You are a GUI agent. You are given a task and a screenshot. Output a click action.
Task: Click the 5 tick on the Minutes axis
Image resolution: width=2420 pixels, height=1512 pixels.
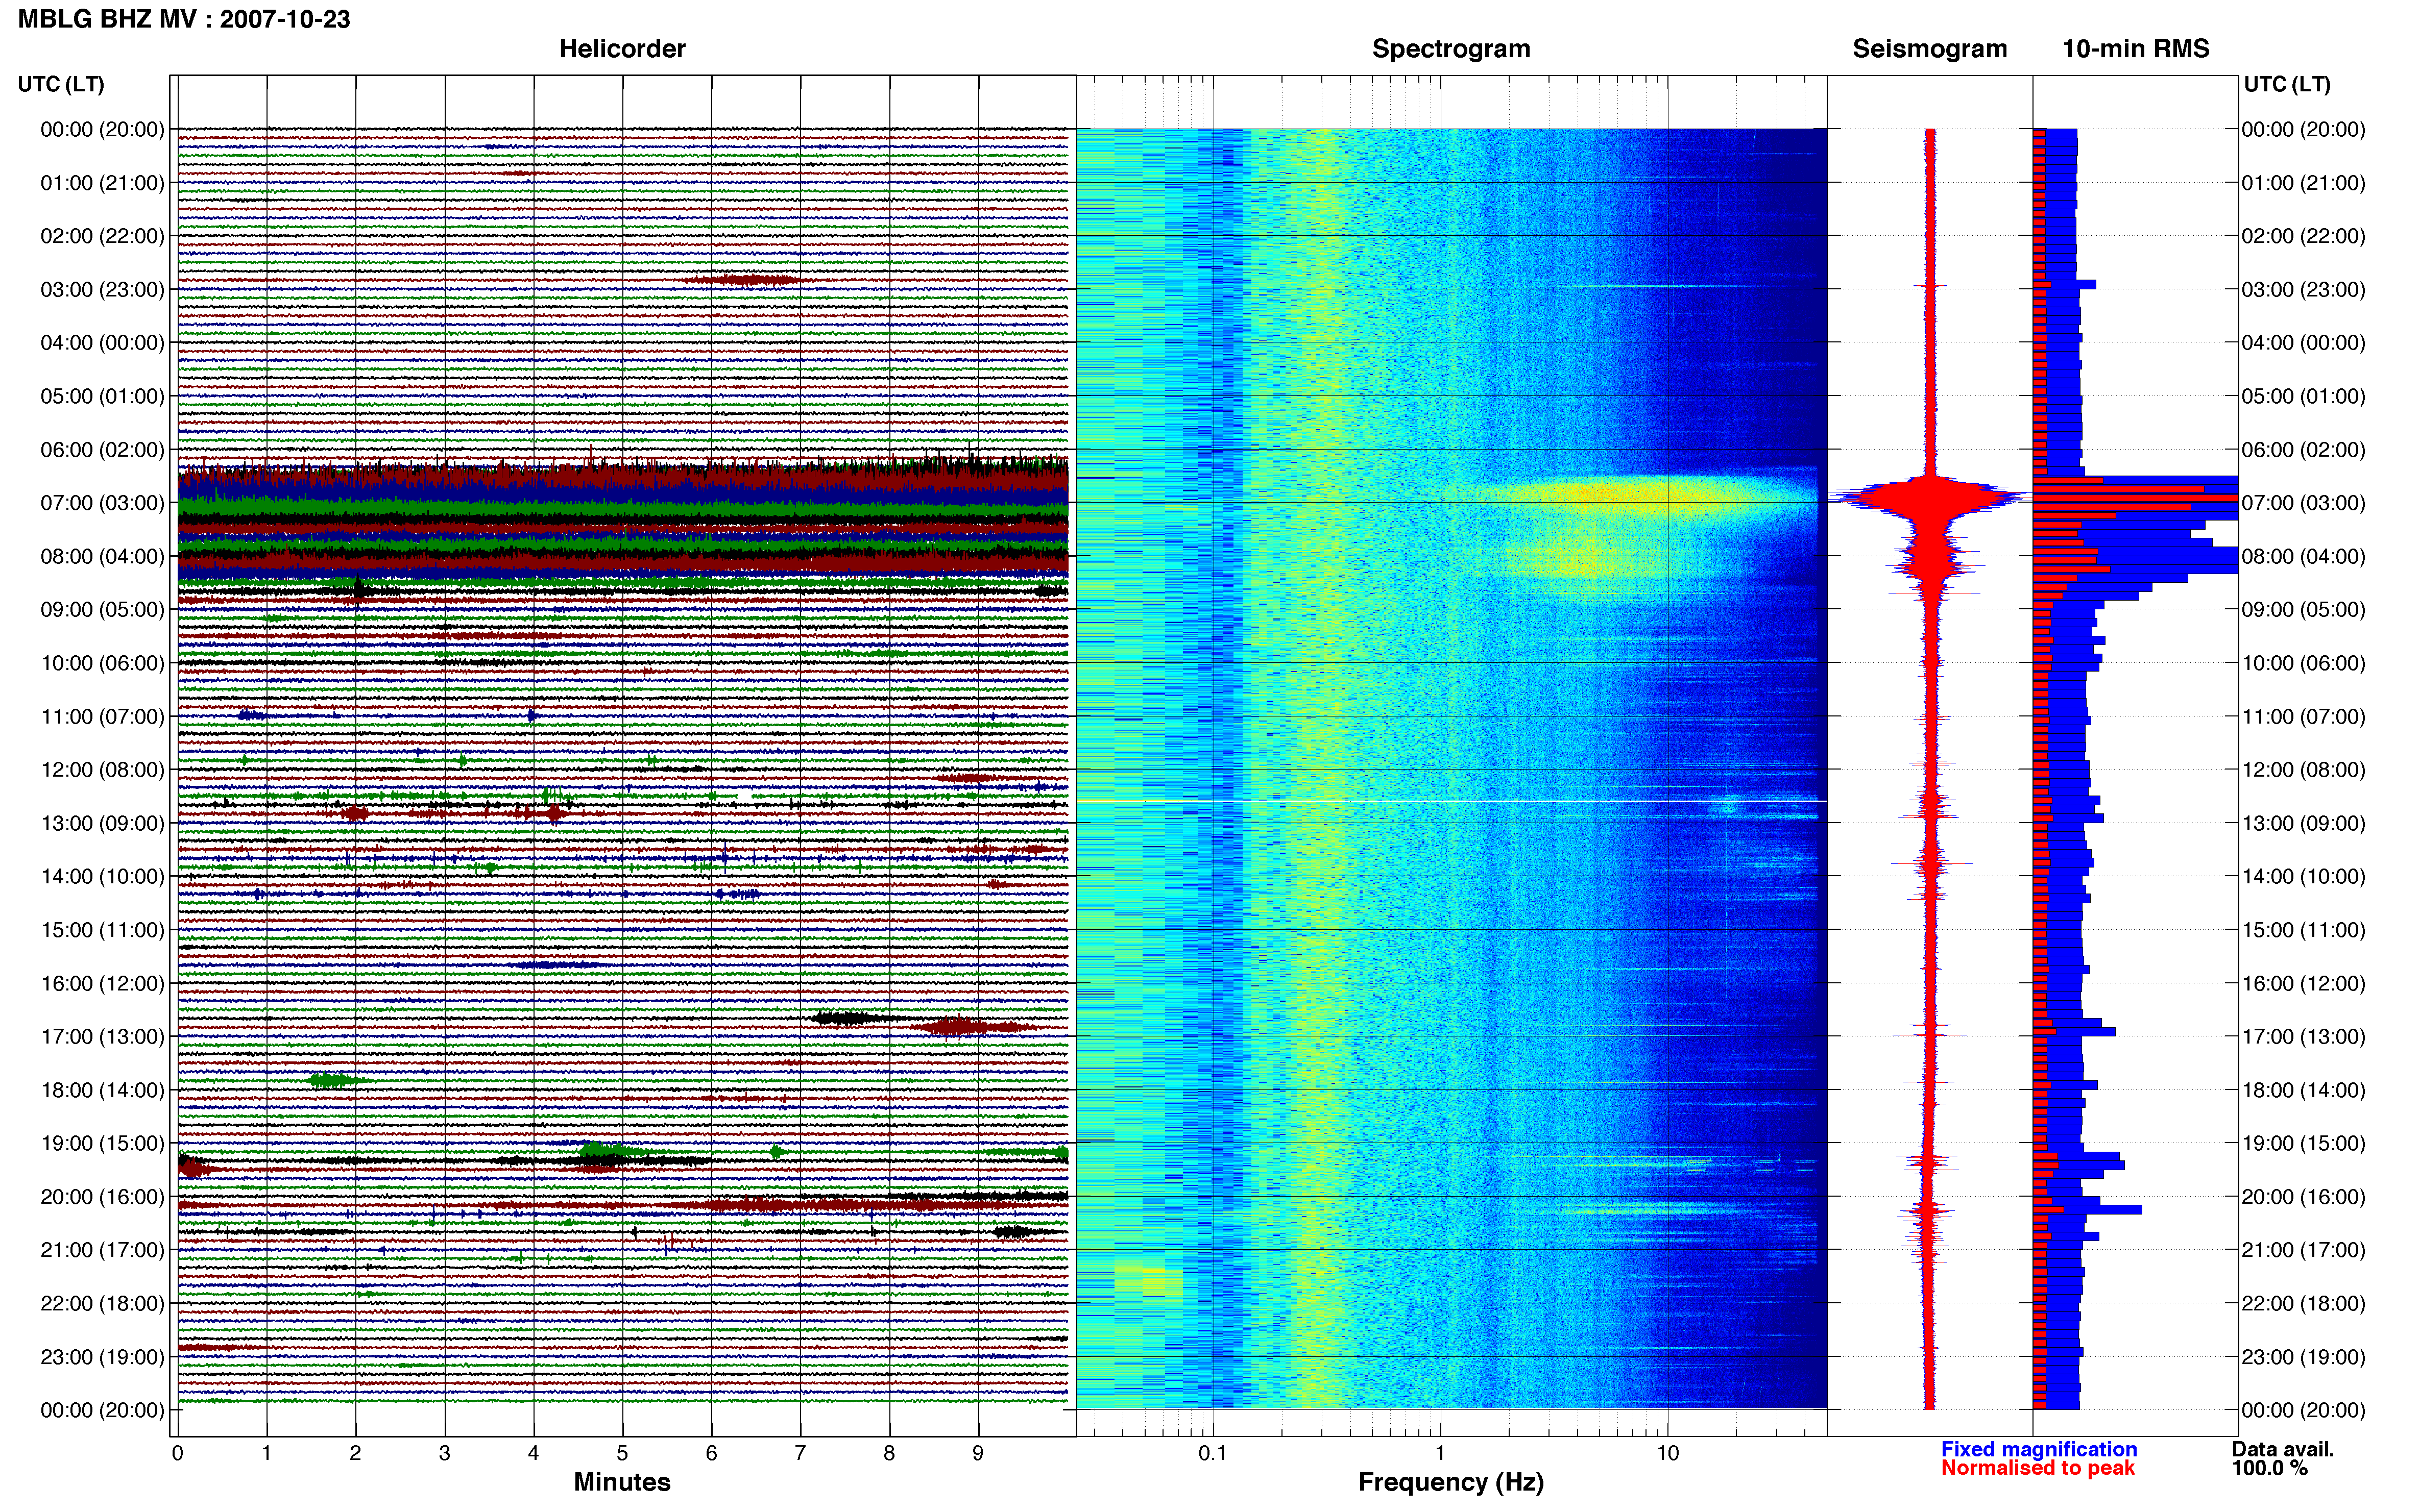[x=622, y=1453]
